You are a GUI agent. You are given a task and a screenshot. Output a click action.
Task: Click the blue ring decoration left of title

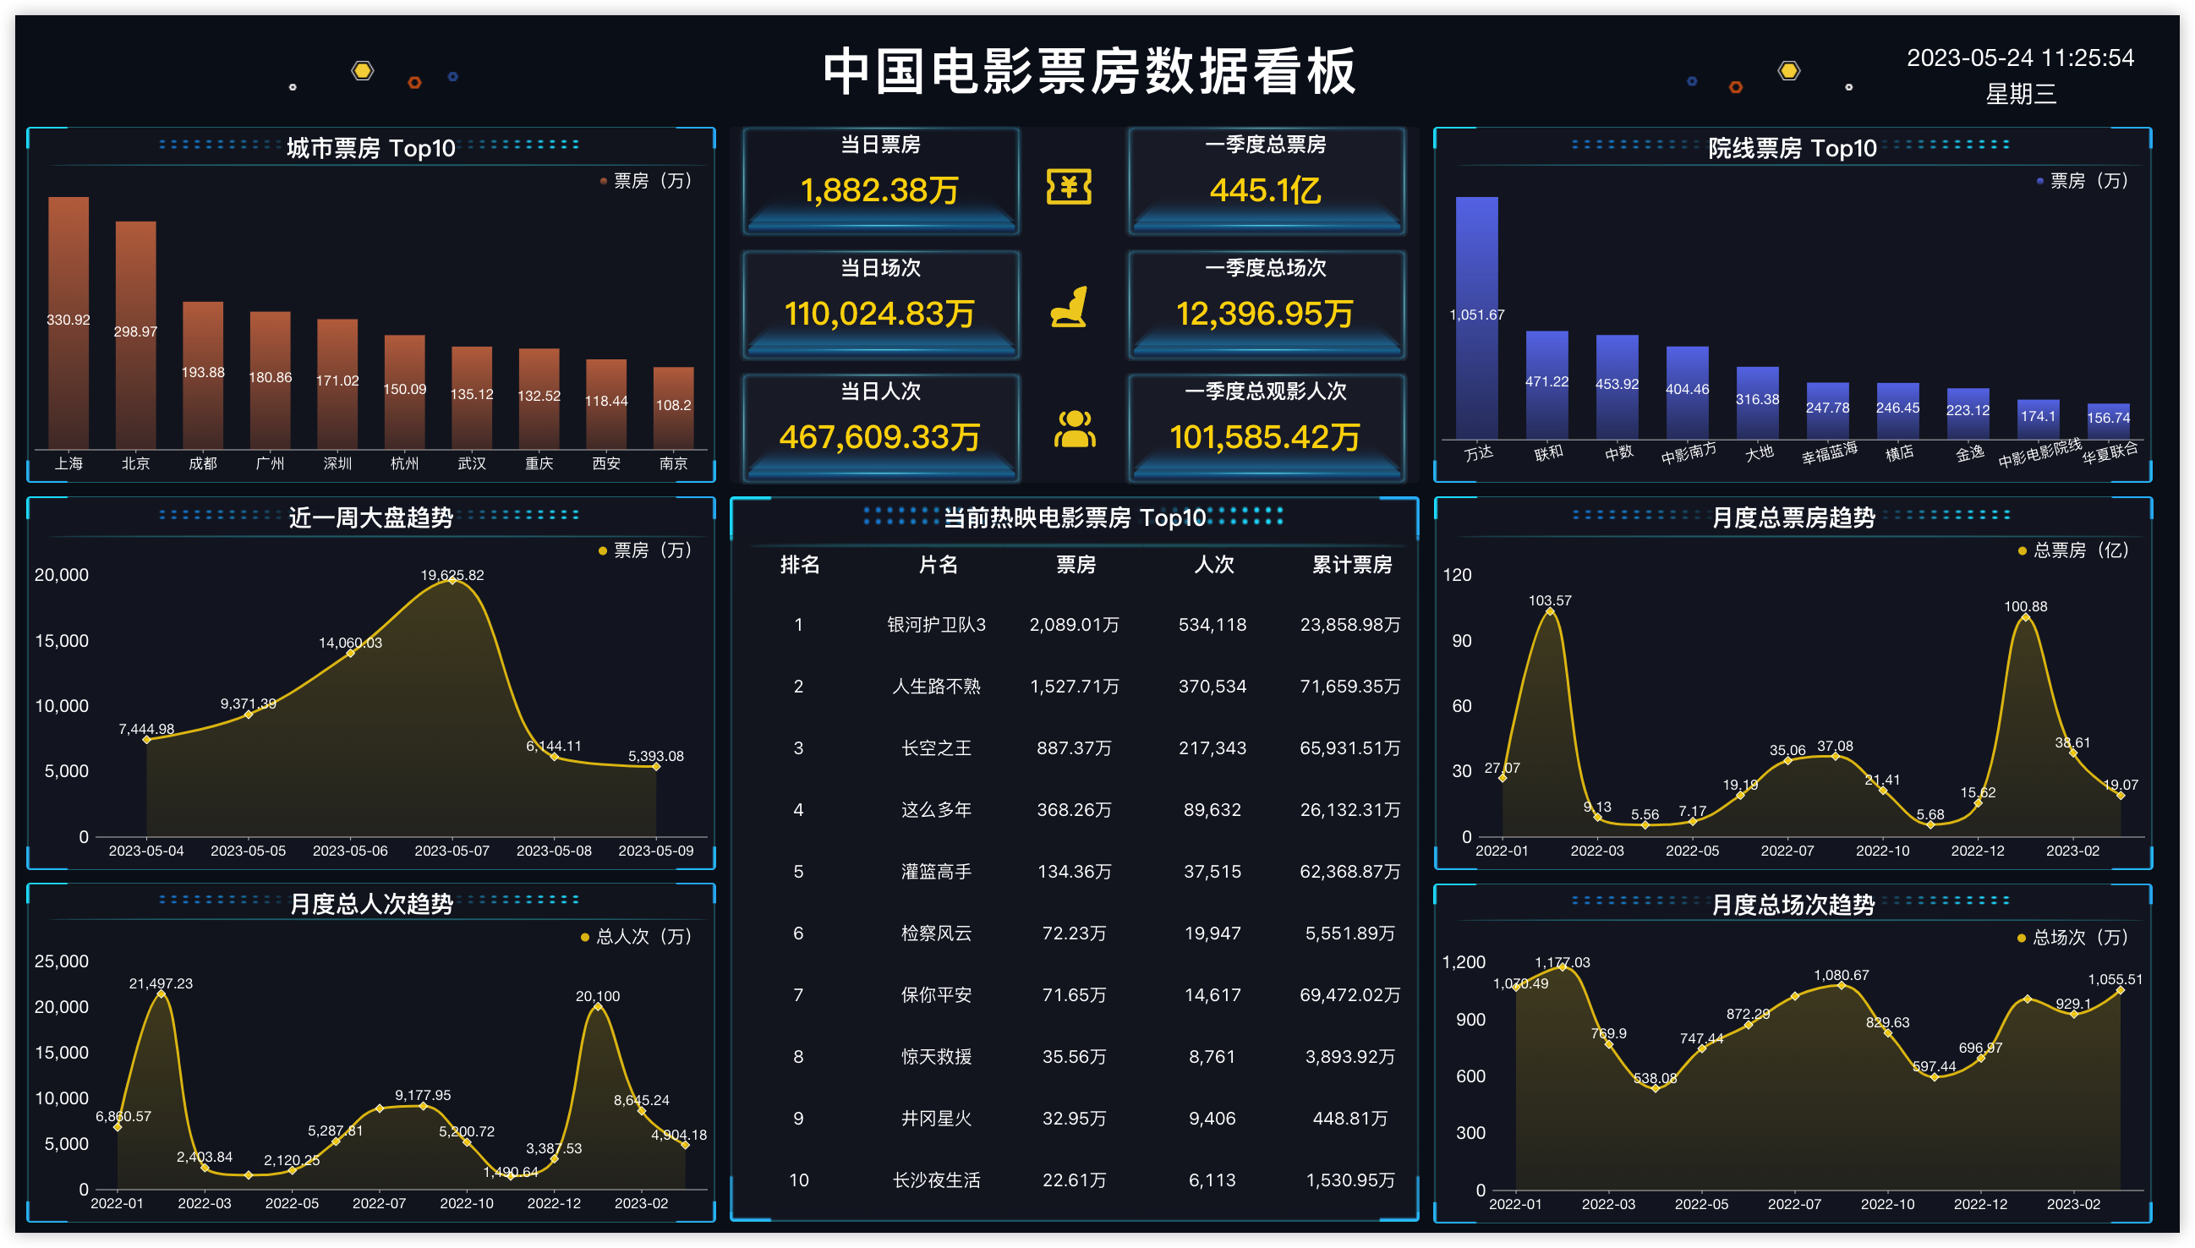point(452,76)
